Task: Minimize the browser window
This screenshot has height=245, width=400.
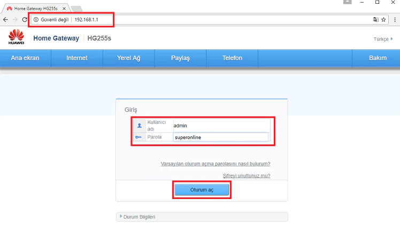Action: 361,2
